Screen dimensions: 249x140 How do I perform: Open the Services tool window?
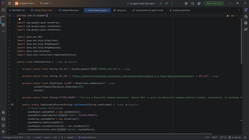(x=3, y=112)
